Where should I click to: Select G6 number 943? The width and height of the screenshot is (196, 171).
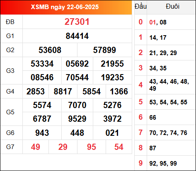[x=42, y=133]
